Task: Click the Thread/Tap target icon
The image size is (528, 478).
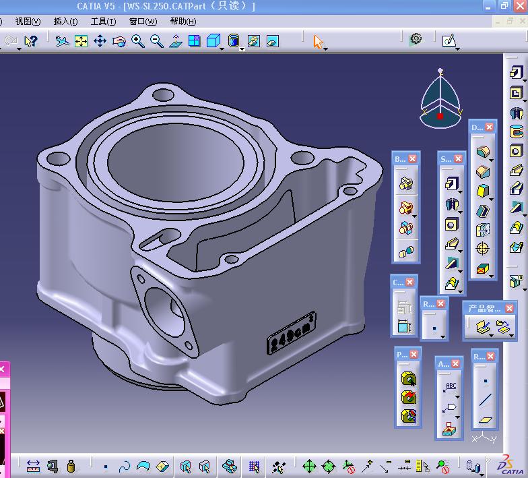Action: [x=482, y=249]
